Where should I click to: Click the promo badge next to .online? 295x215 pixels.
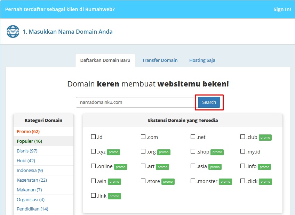click(x=120, y=167)
